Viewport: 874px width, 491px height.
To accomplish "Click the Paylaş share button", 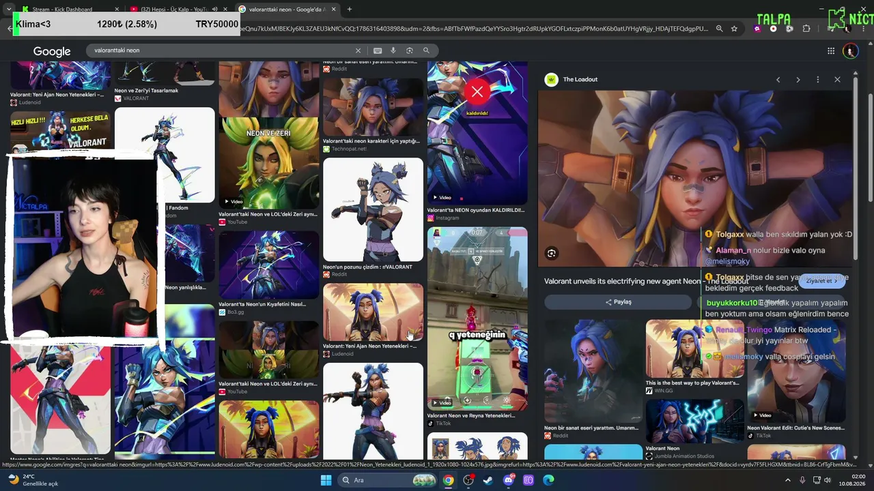I will (618, 302).
